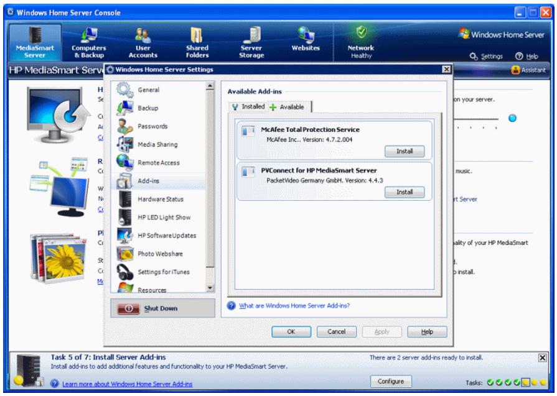Click the sunflower photos graphic

59,259
